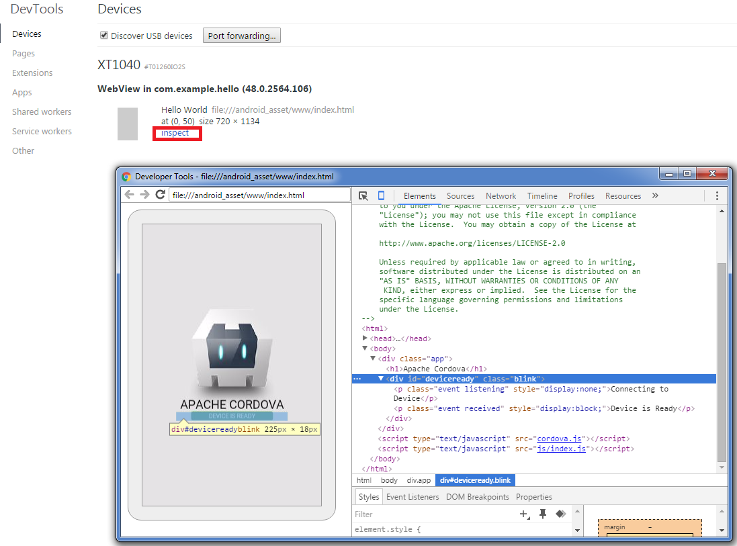Click the URL field in Developer Tools
Image resolution: width=737 pixels, height=546 pixels.
[x=259, y=195]
